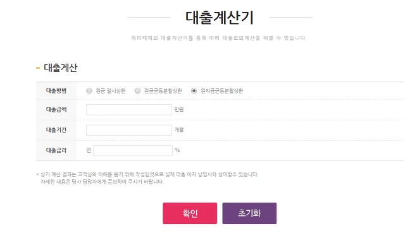The height and width of the screenshot is (238, 405).
Task: Click the 대출기간 row label
Action: click(56, 130)
